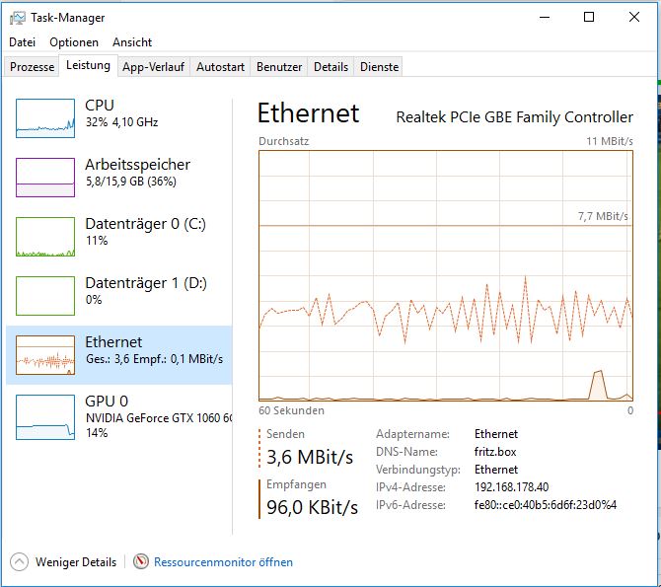Open Ressourcenmonitor öffnen link
The width and height of the screenshot is (661, 587).
tap(223, 562)
